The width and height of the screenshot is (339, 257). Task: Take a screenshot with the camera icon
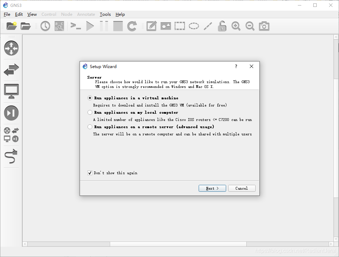coord(264,26)
